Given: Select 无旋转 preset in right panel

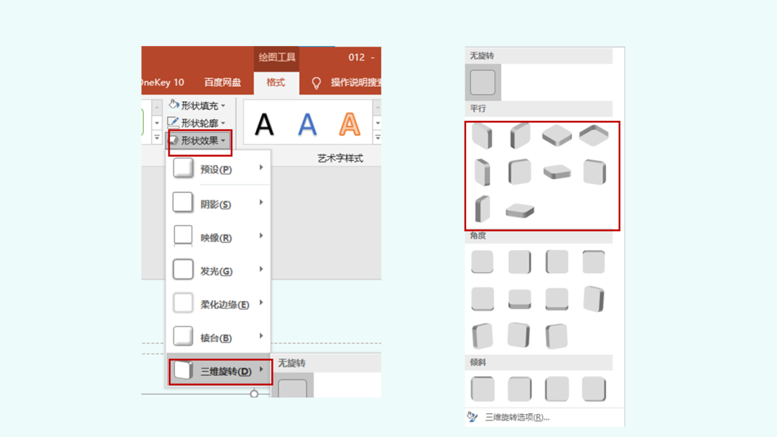Looking at the screenshot, I should (483, 82).
